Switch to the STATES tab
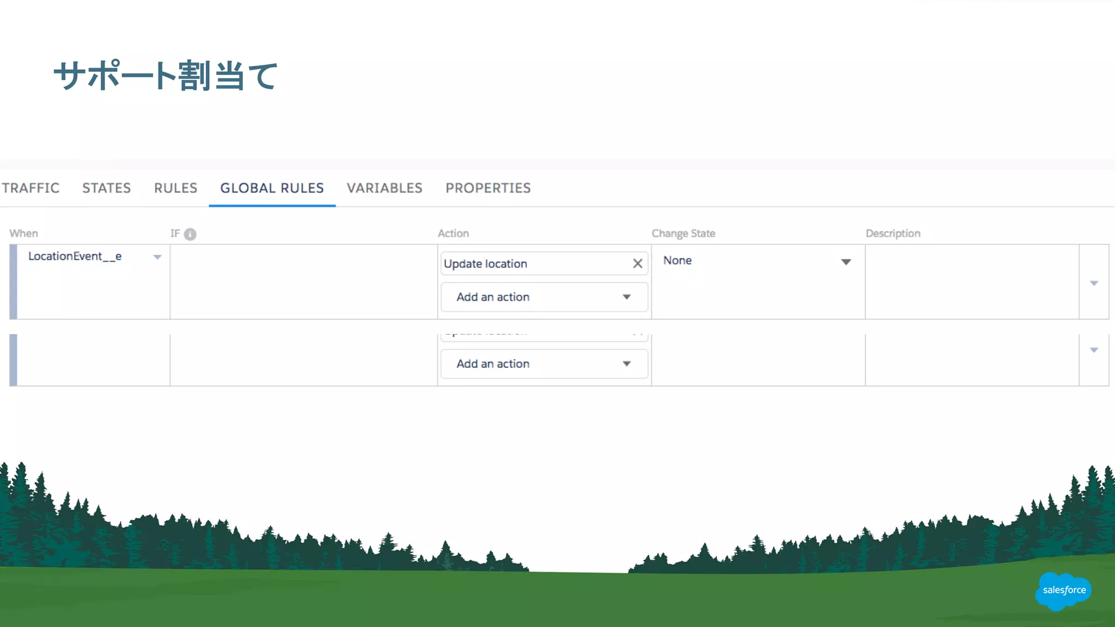Screen dimensions: 1115x627 (x=106, y=188)
